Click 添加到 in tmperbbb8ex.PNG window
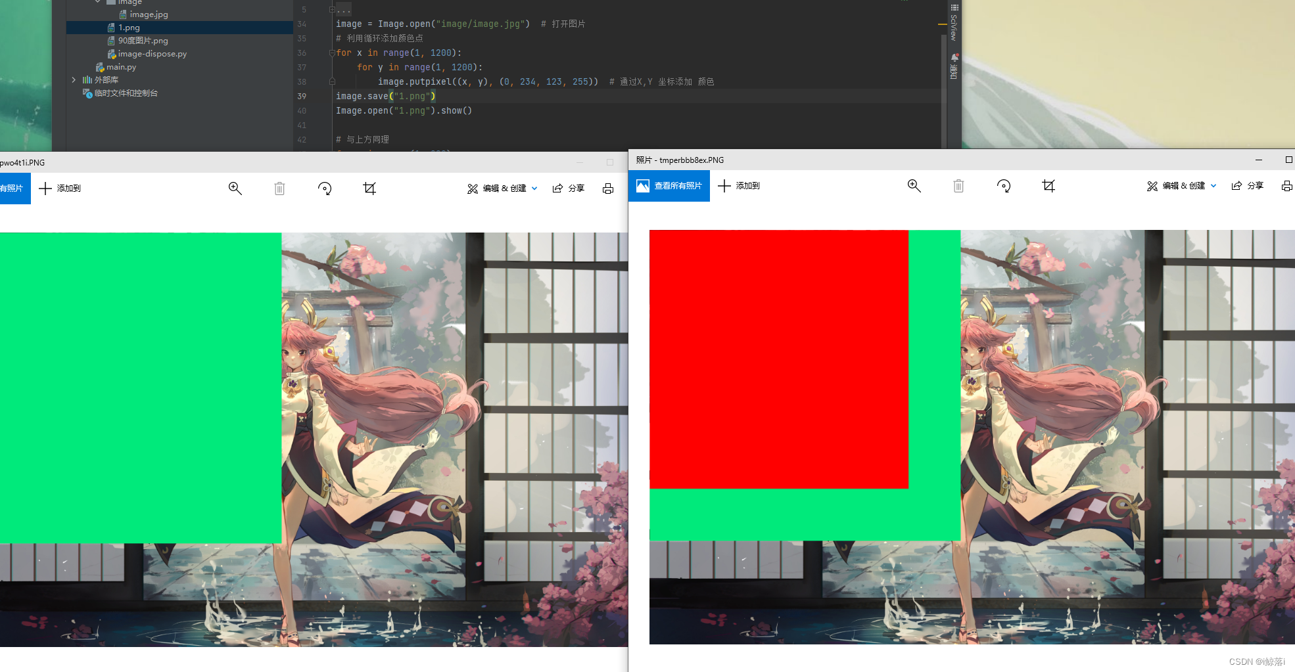 click(739, 186)
